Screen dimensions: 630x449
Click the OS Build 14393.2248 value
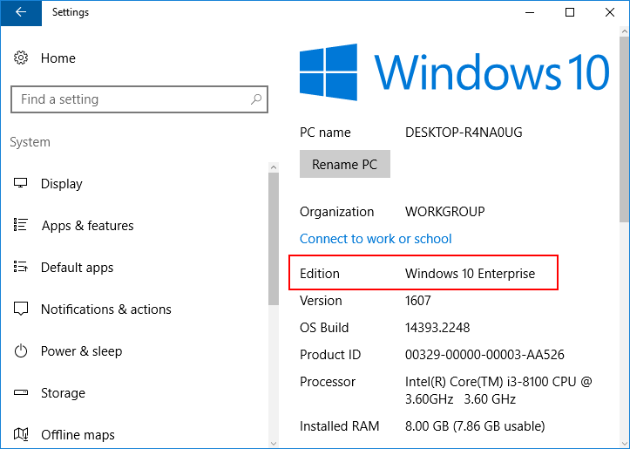tap(437, 328)
